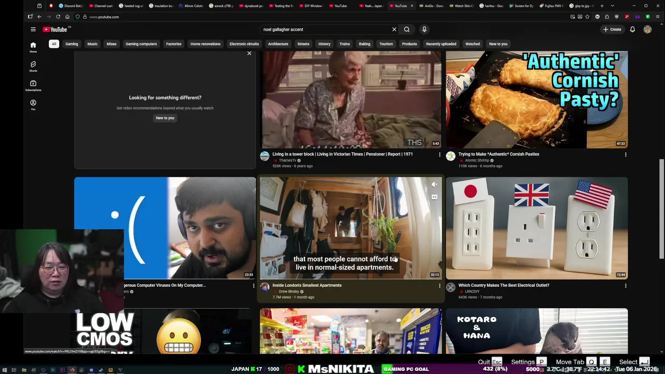The image size is (665, 374).
Task: Select the 'Gaming' filter chip
Action: 72,44
